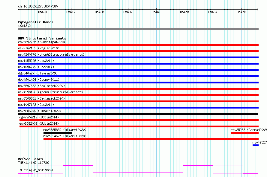Open variant nsv6507652 (Sedlazeck2020) label
The height and width of the screenshot is (177, 267).
click(41, 86)
